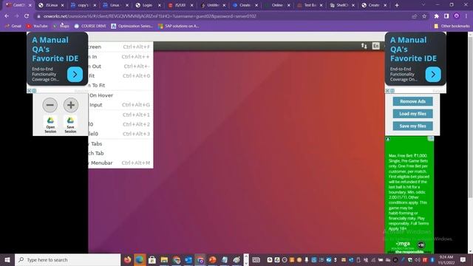473x266 pixels.
Task: Click the zoom out minus button
Action: pos(50,105)
